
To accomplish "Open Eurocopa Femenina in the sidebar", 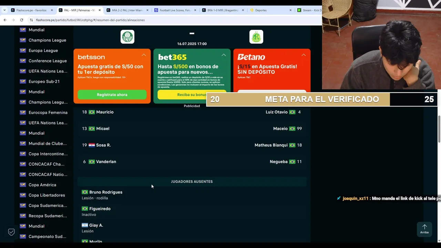I will coord(48,113).
